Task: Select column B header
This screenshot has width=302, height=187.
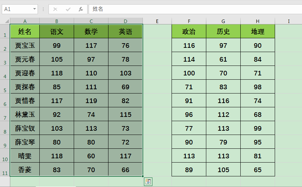Action: (x=57, y=21)
